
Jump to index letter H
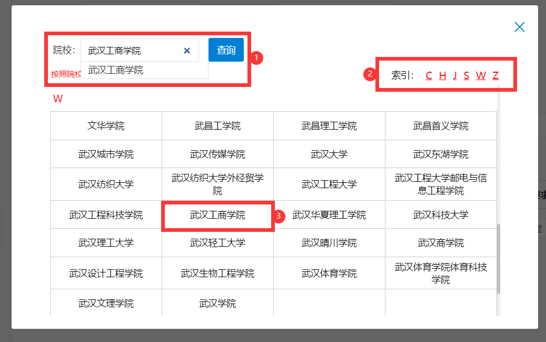tap(442, 75)
